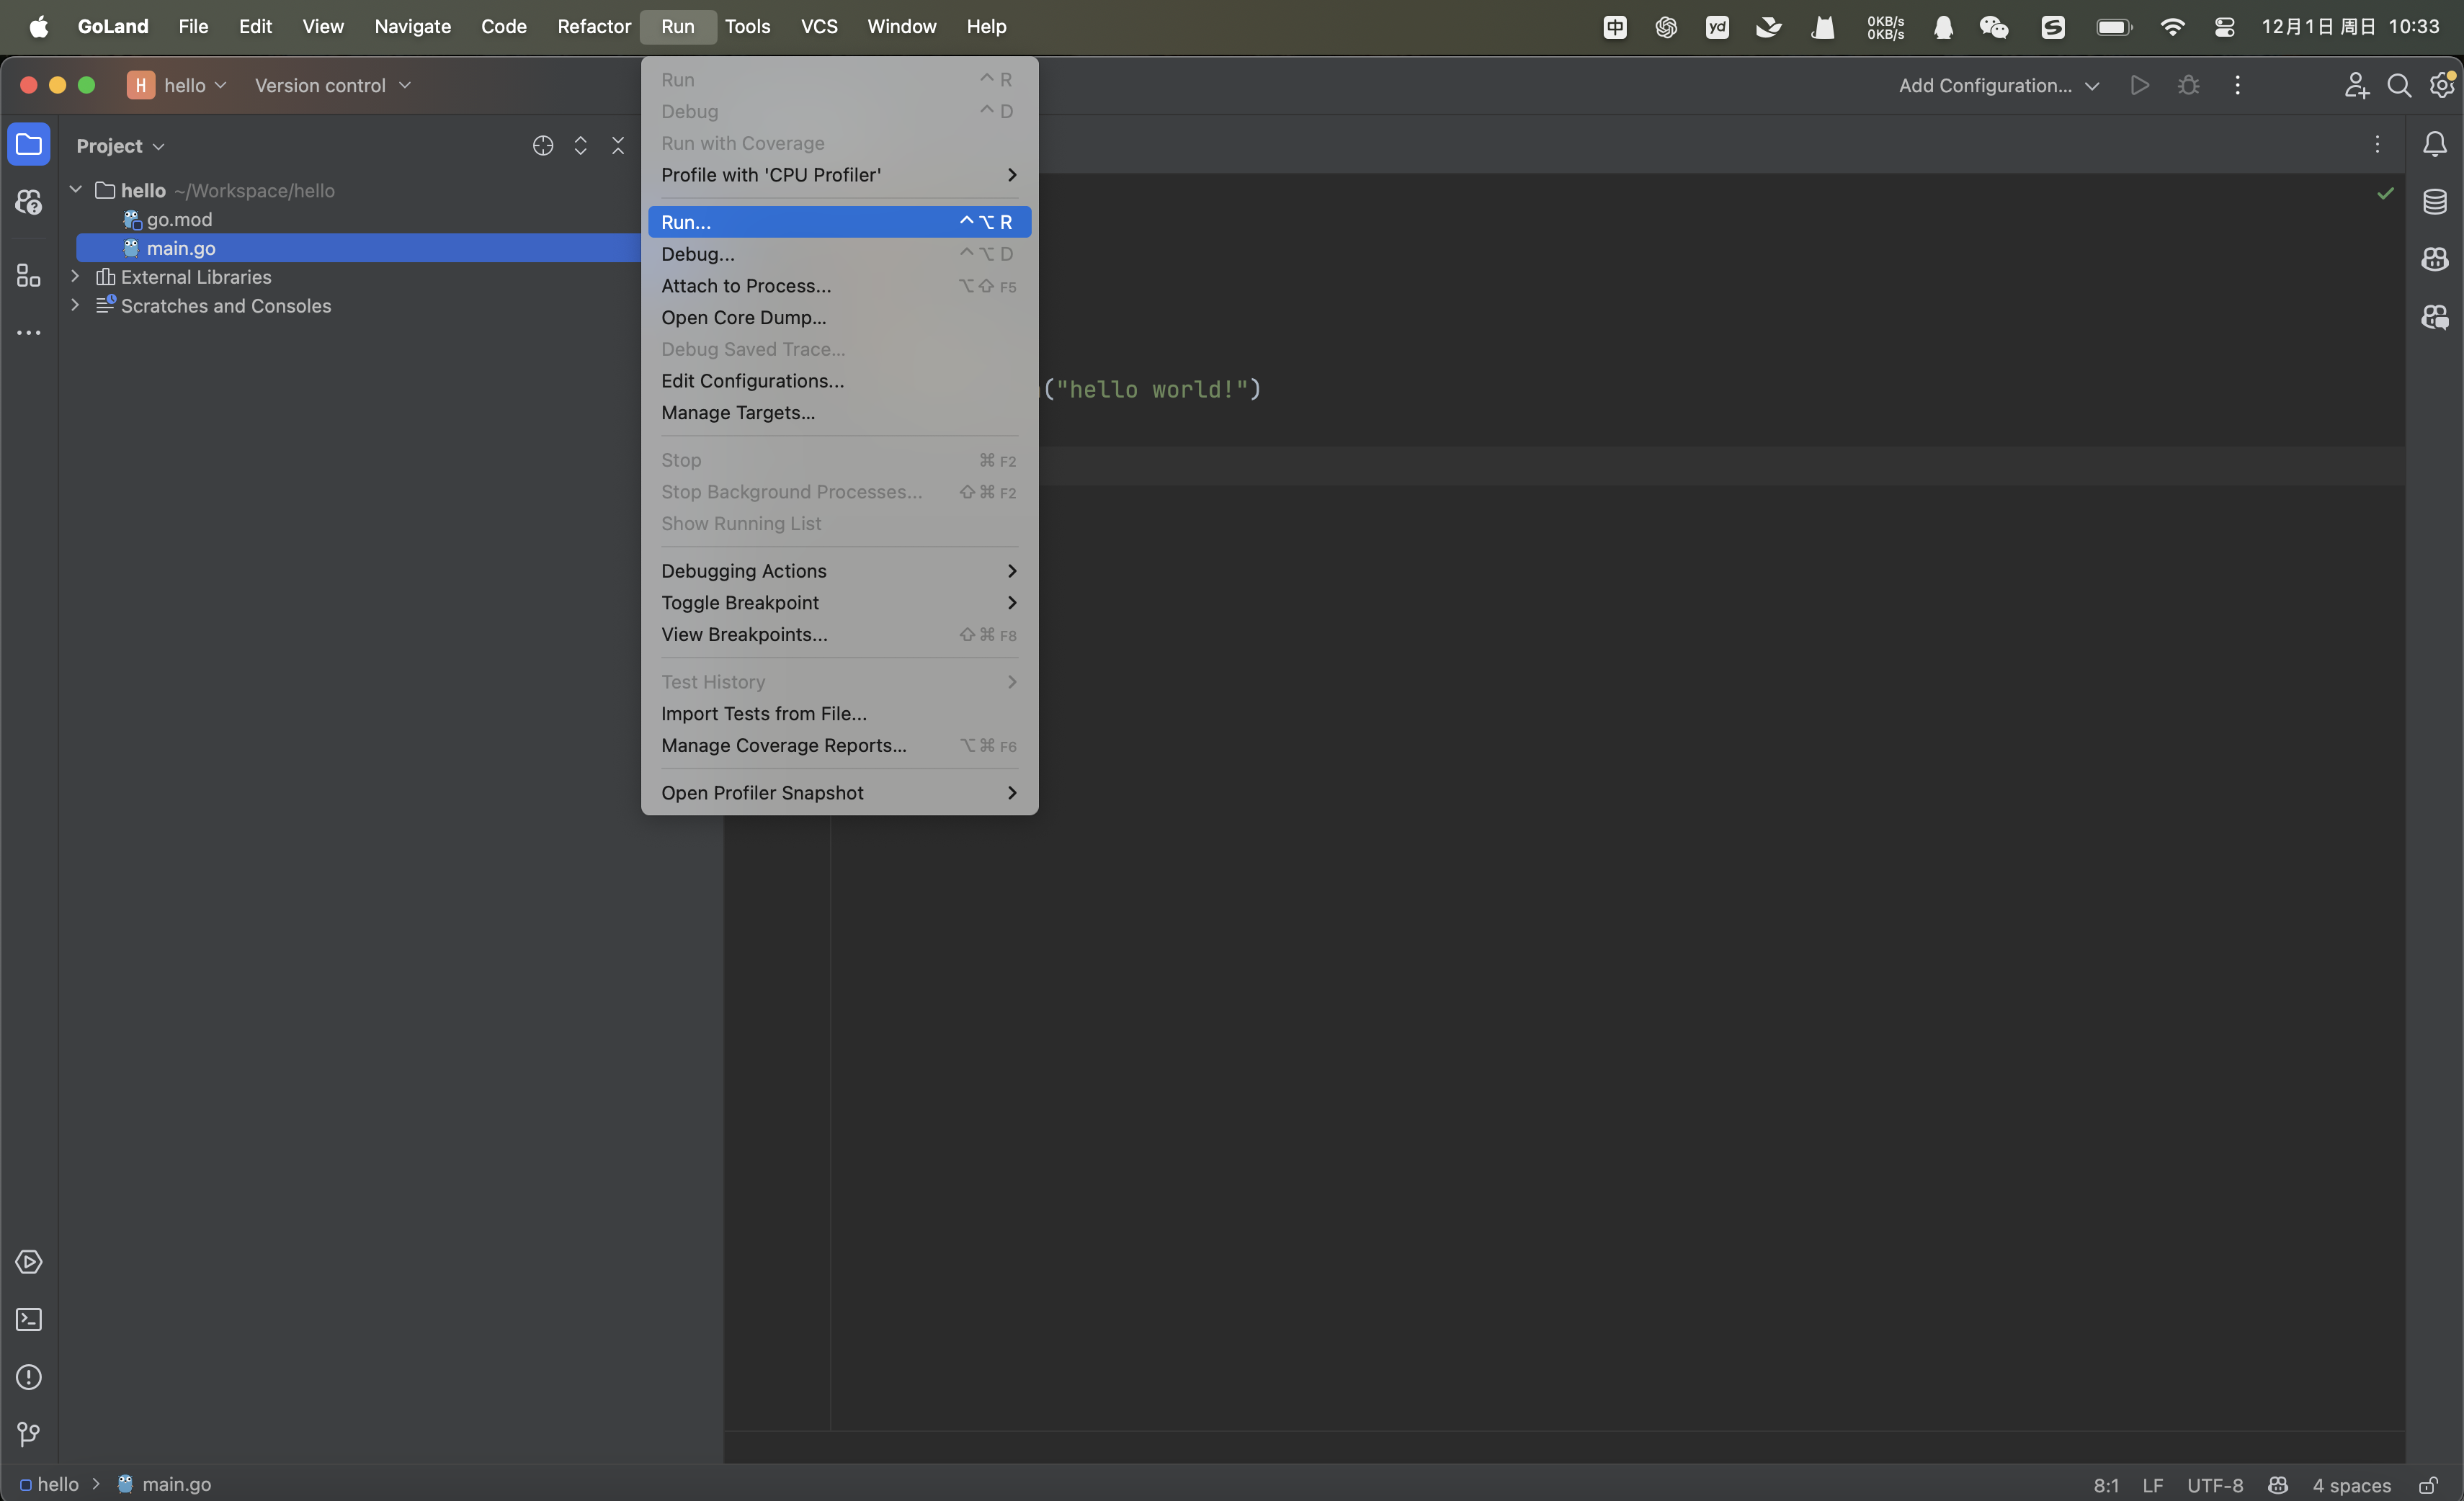This screenshot has height=1501, width=2464.
Task: Open the Terminal tool window icon
Action: click(29, 1320)
